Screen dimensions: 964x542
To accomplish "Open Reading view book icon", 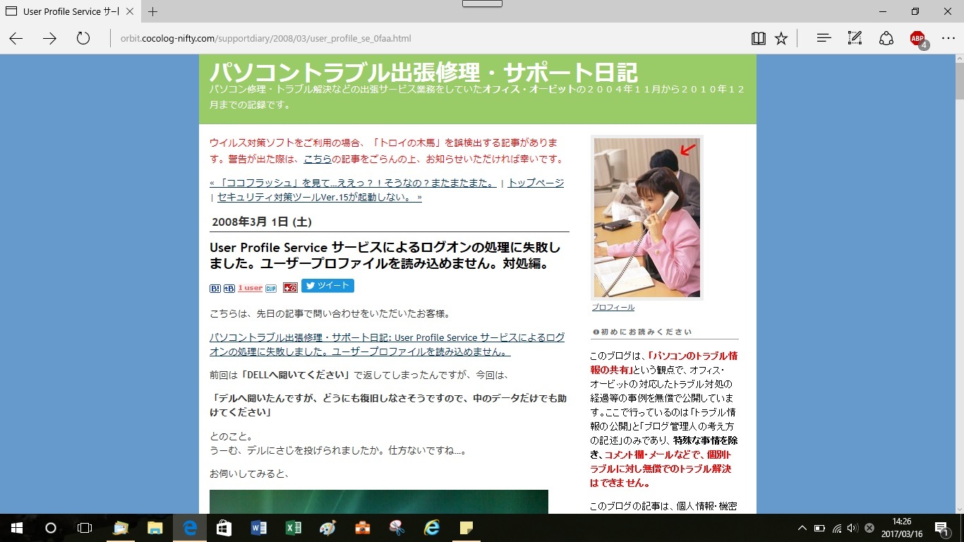I will (x=759, y=38).
